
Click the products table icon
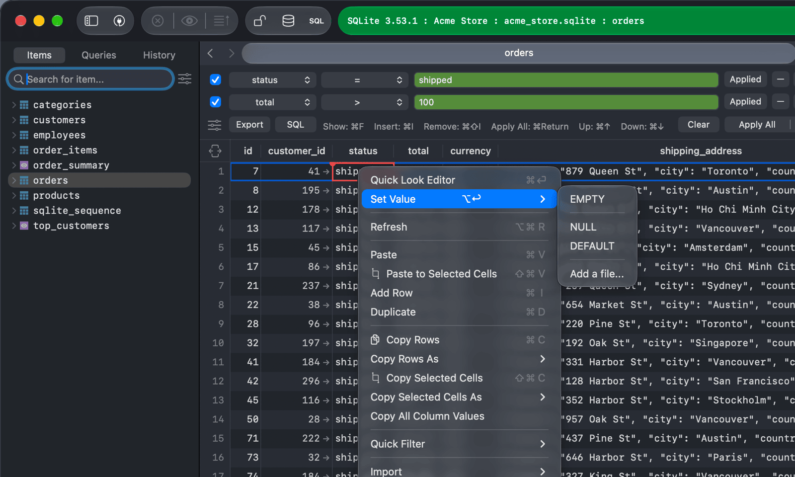(24, 195)
